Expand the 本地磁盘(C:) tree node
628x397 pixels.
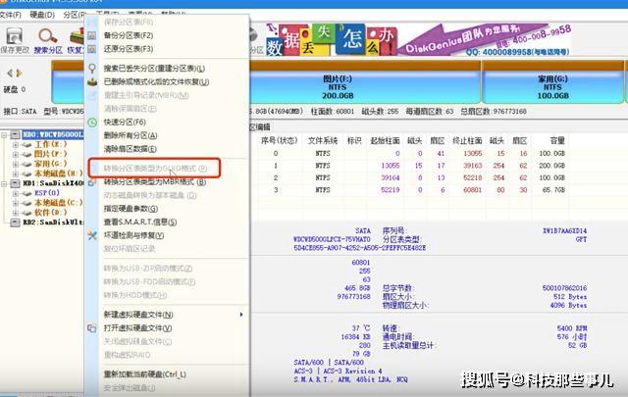16,203
